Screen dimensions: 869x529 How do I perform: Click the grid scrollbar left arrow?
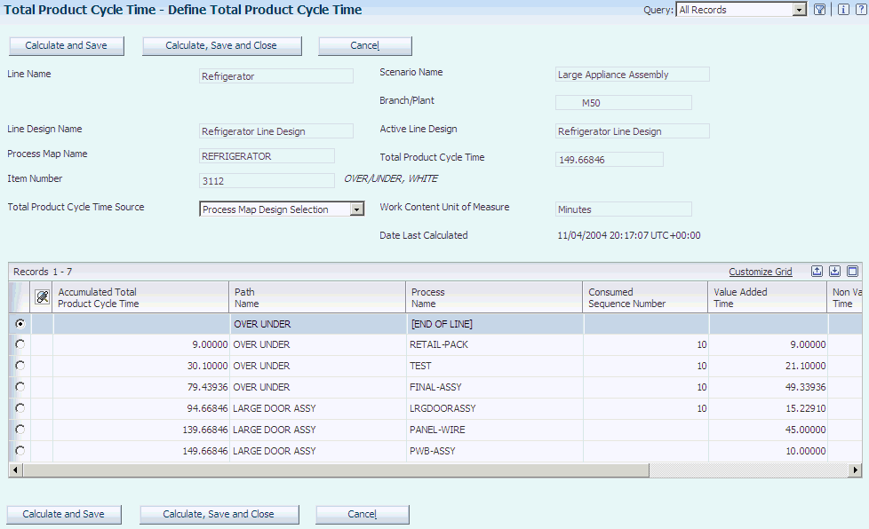coord(14,470)
